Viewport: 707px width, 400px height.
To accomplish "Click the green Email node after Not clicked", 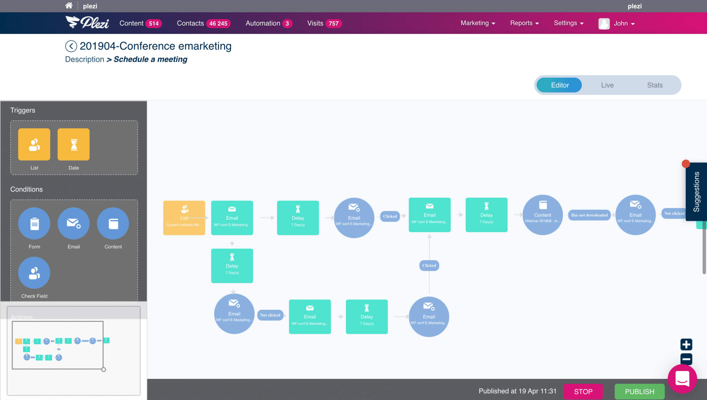I will pos(310,317).
